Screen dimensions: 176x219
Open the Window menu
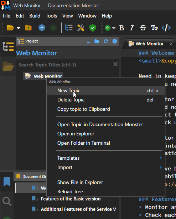[87, 16]
